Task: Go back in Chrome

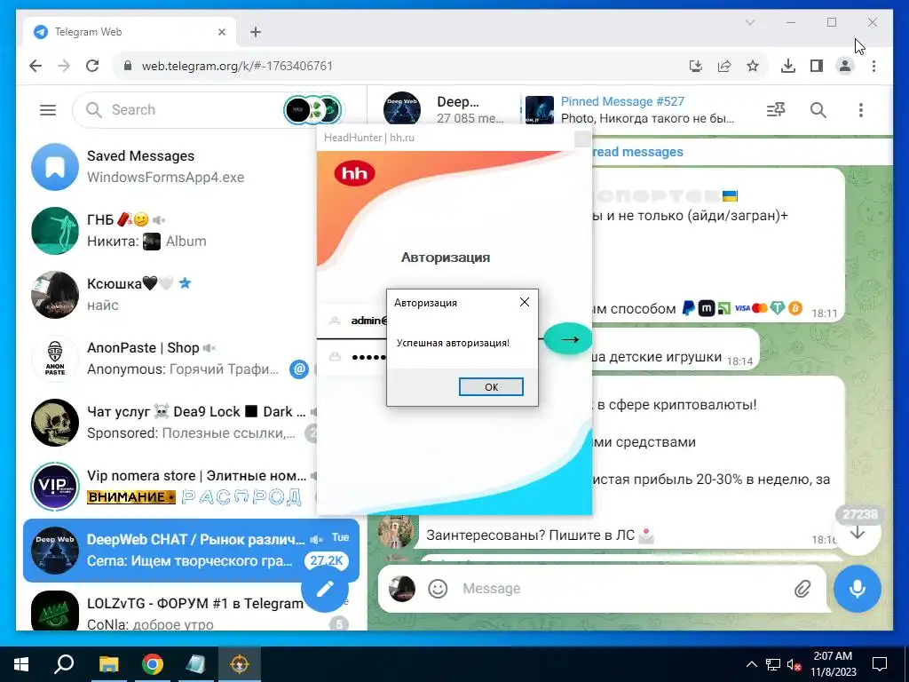Action: point(36,66)
